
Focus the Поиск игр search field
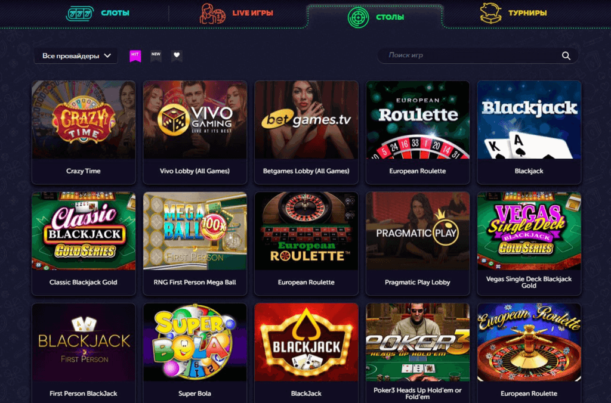477,55
